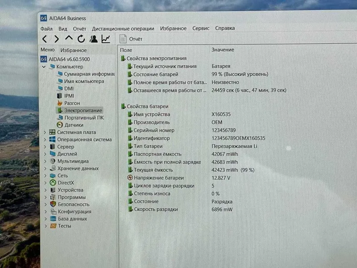Open the graph chart toolbar icon
357x268 pixels.
coord(106,39)
